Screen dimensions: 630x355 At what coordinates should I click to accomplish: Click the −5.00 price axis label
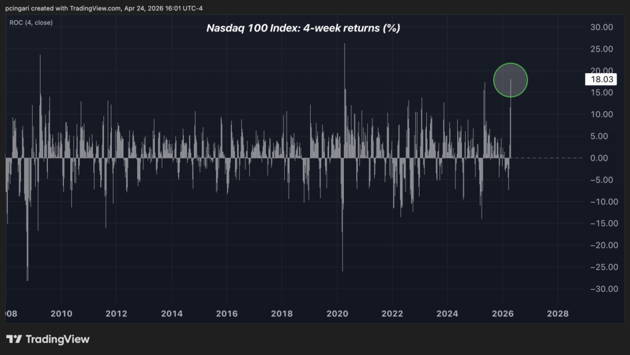coord(602,180)
